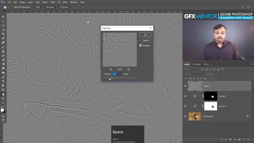The width and height of the screenshot is (254, 143).
Task: Click the Fill Screen button
Action: (x=64, y=7)
